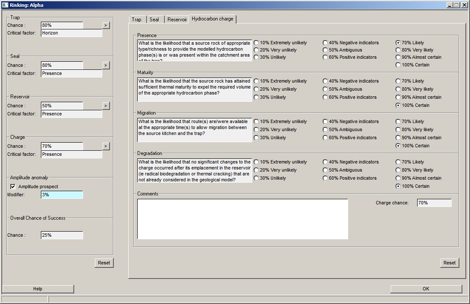Viewport: 470px width, 304px height.
Task: Click the OK button
Action: [x=426, y=289]
